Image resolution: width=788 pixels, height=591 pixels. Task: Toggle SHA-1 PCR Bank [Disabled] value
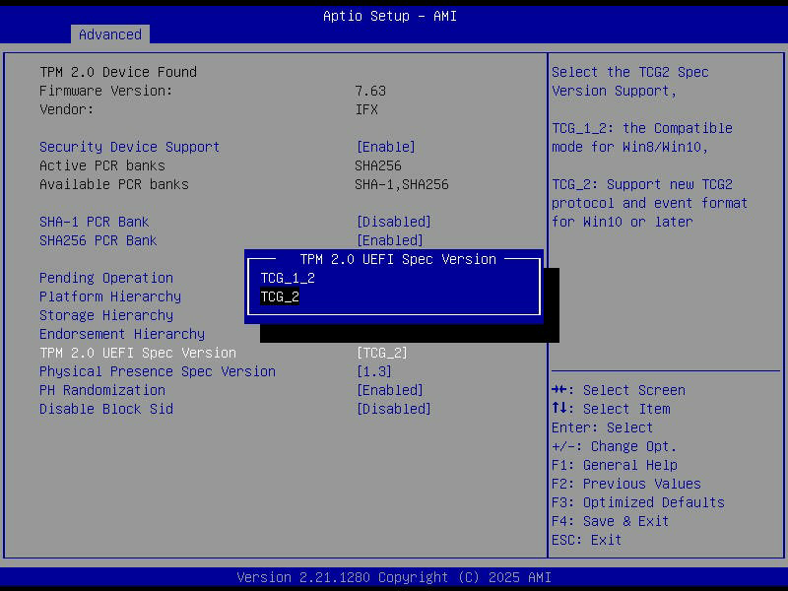pos(393,222)
